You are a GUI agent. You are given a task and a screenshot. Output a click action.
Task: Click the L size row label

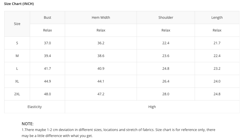(x=17, y=68)
